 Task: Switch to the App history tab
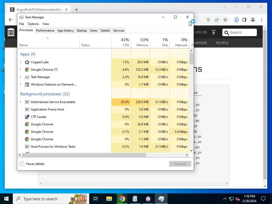[x=65, y=31]
